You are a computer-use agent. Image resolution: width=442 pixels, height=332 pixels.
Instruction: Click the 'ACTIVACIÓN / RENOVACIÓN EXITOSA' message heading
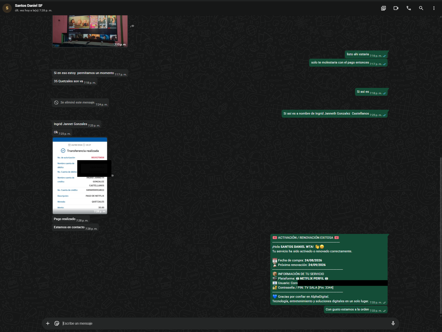pos(305,238)
